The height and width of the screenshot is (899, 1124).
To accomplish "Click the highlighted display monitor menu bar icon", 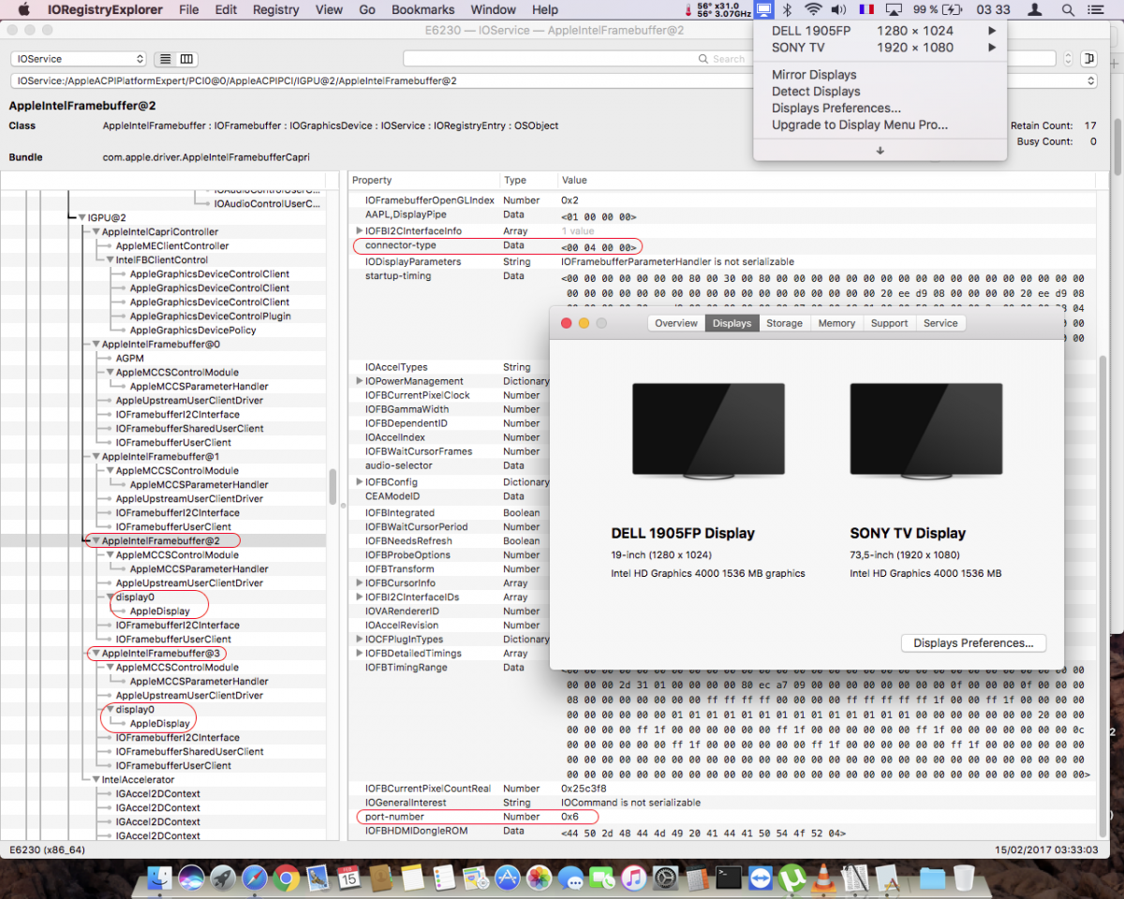I will tap(763, 10).
